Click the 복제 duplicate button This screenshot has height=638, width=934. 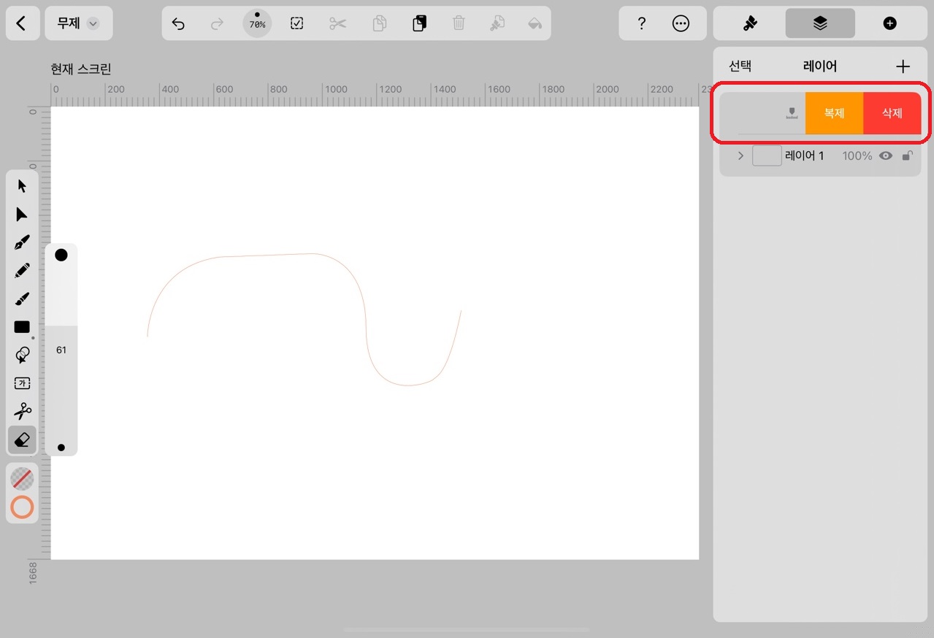834,113
